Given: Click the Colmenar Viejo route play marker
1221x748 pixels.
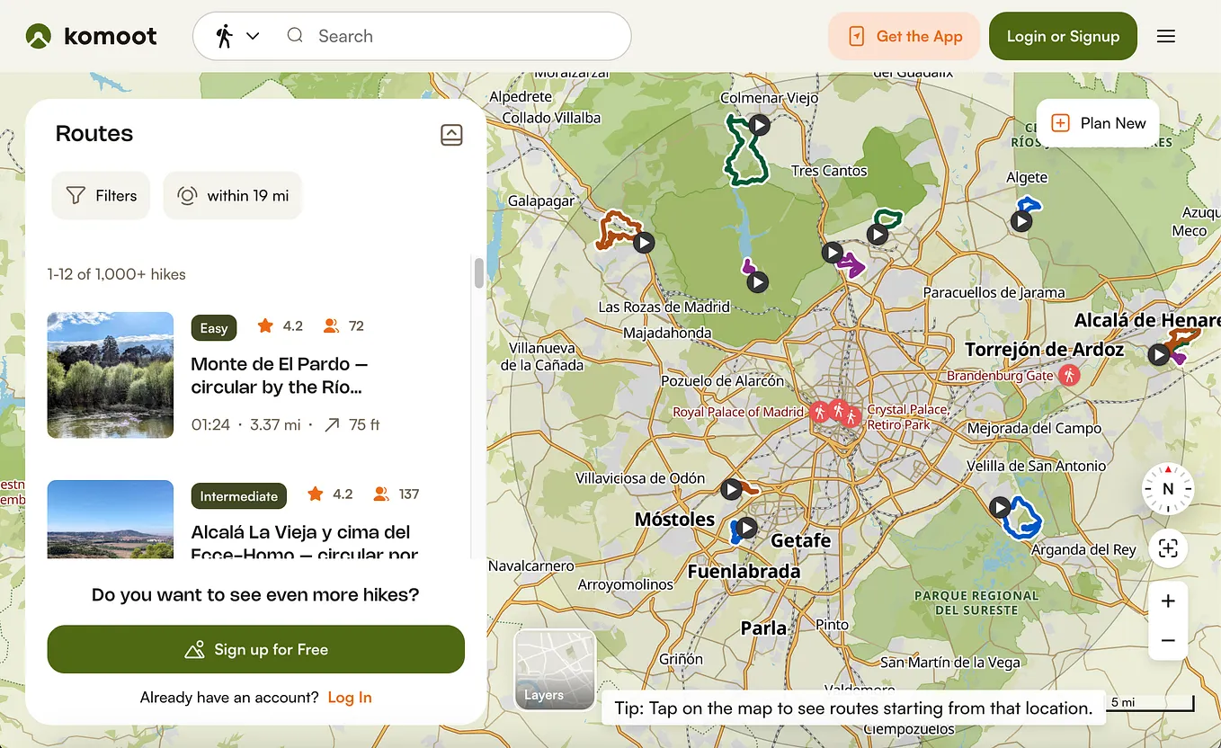Looking at the screenshot, I should point(760,125).
